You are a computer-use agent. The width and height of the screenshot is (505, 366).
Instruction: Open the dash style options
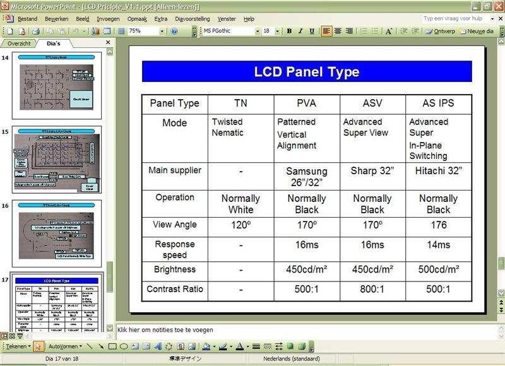click(268, 346)
